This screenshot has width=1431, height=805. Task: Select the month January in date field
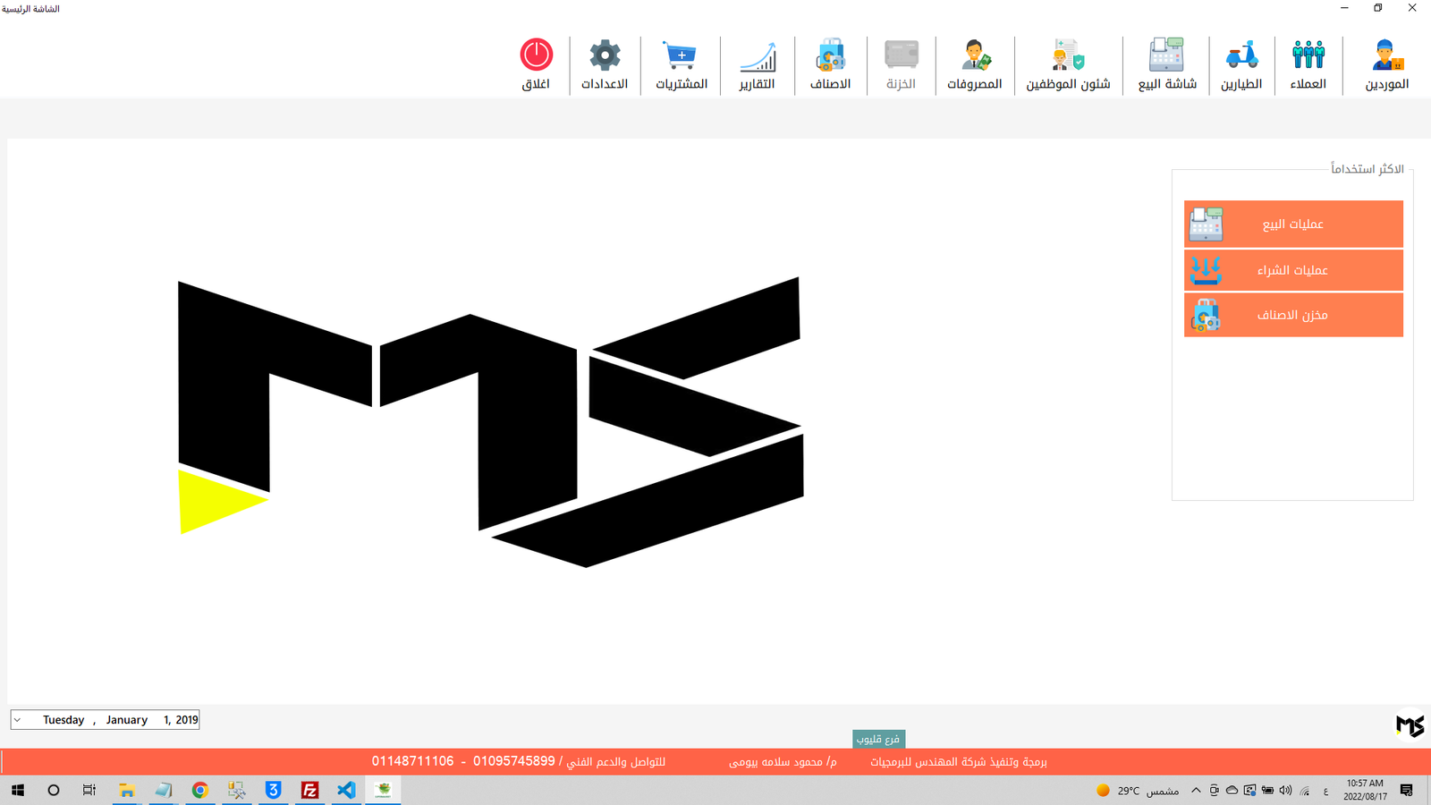(x=126, y=720)
